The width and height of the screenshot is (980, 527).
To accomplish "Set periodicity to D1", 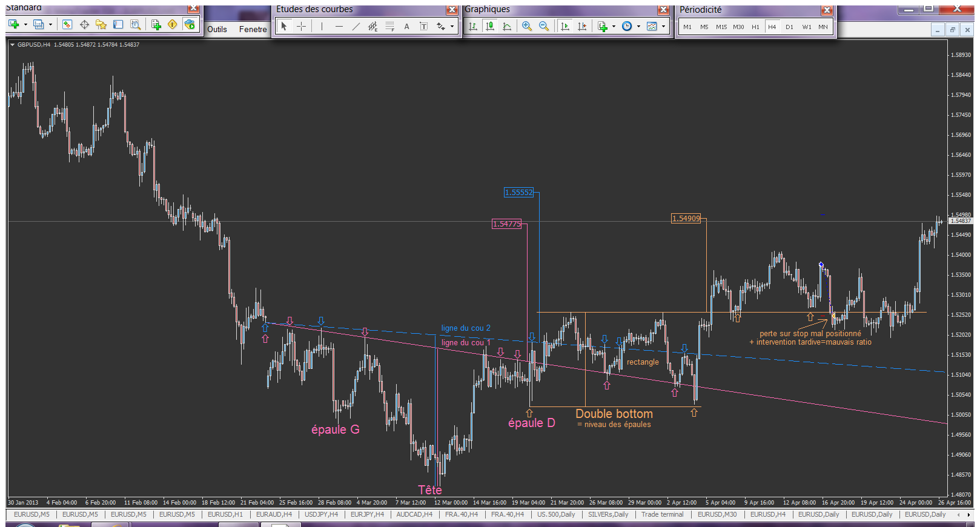I will [789, 27].
